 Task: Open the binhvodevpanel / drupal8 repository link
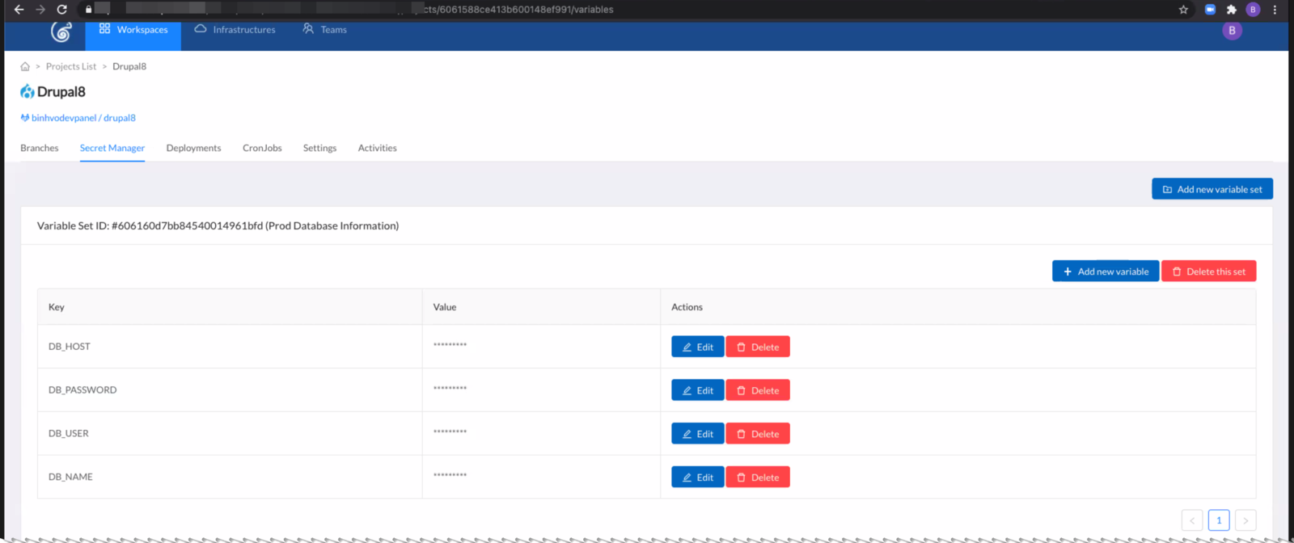pyautogui.click(x=83, y=118)
